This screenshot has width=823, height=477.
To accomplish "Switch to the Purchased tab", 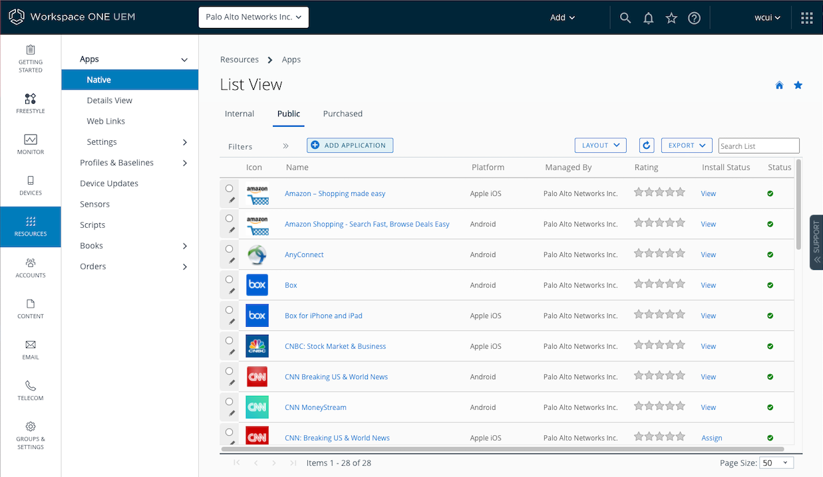I will point(343,114).
